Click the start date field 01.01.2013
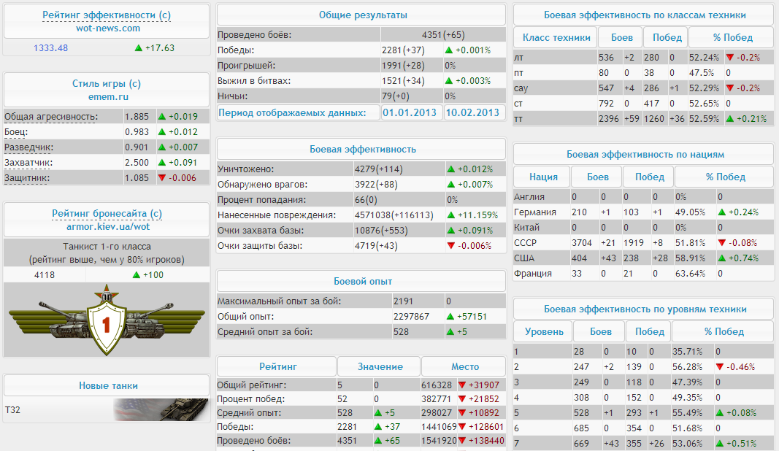 pos(411,113)
